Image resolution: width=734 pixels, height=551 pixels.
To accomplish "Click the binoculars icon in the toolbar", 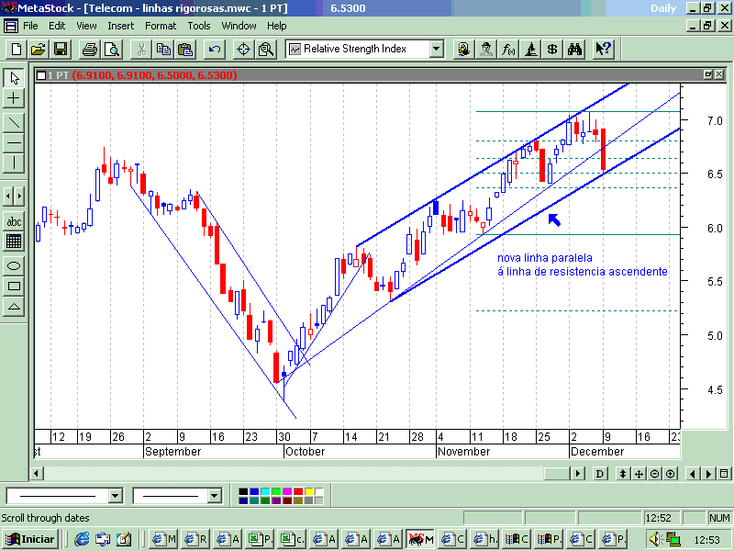I will 575,50.
